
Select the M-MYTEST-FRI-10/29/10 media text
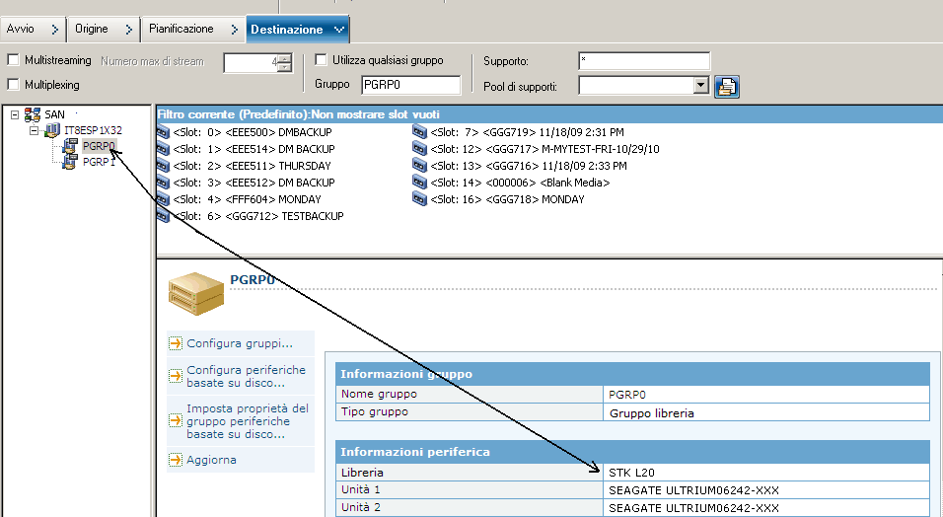pos(600,149)
